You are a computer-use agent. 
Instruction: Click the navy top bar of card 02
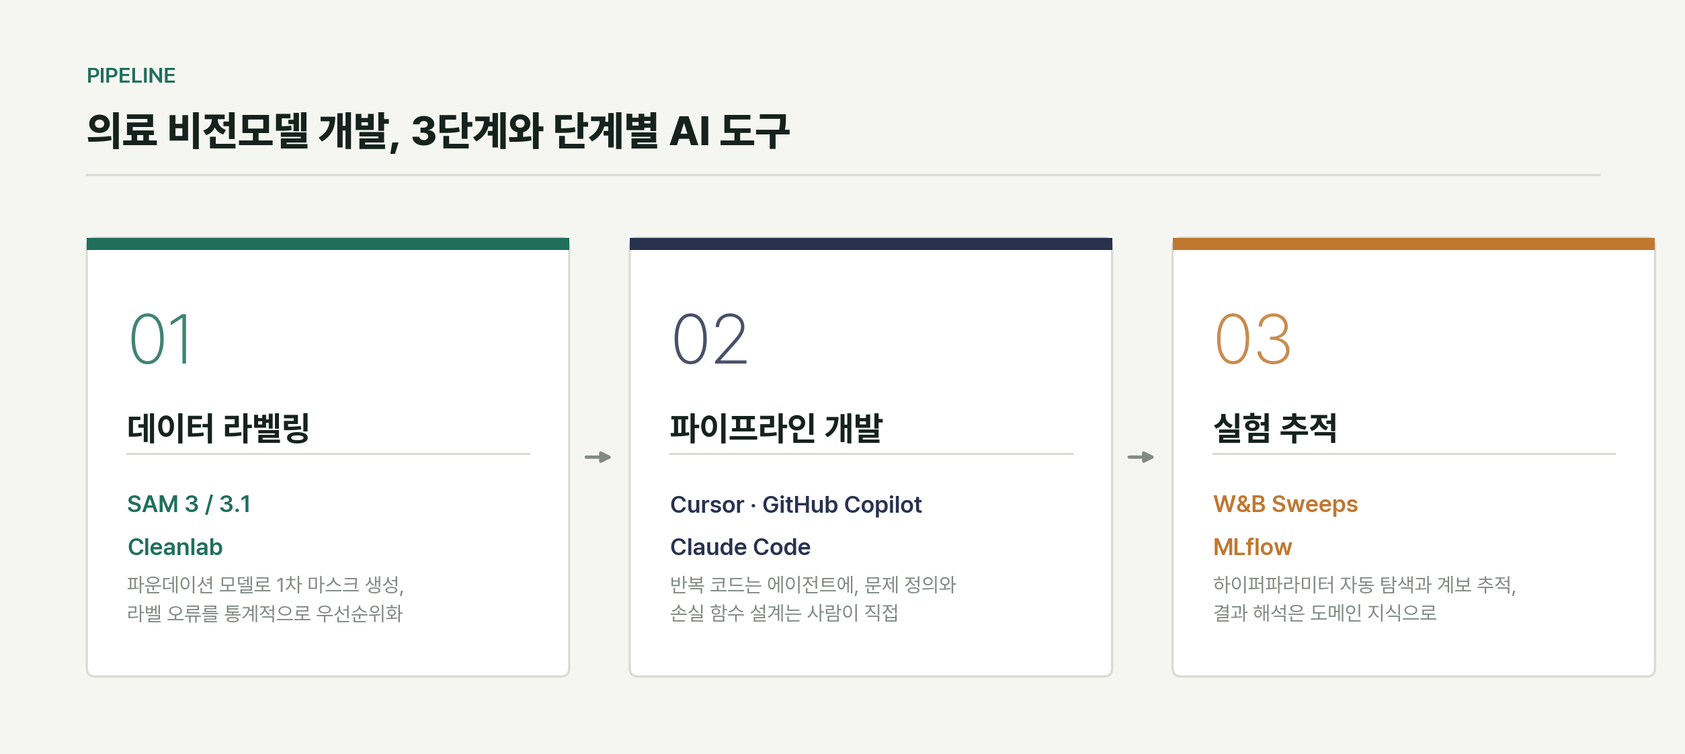pos(871,243)
